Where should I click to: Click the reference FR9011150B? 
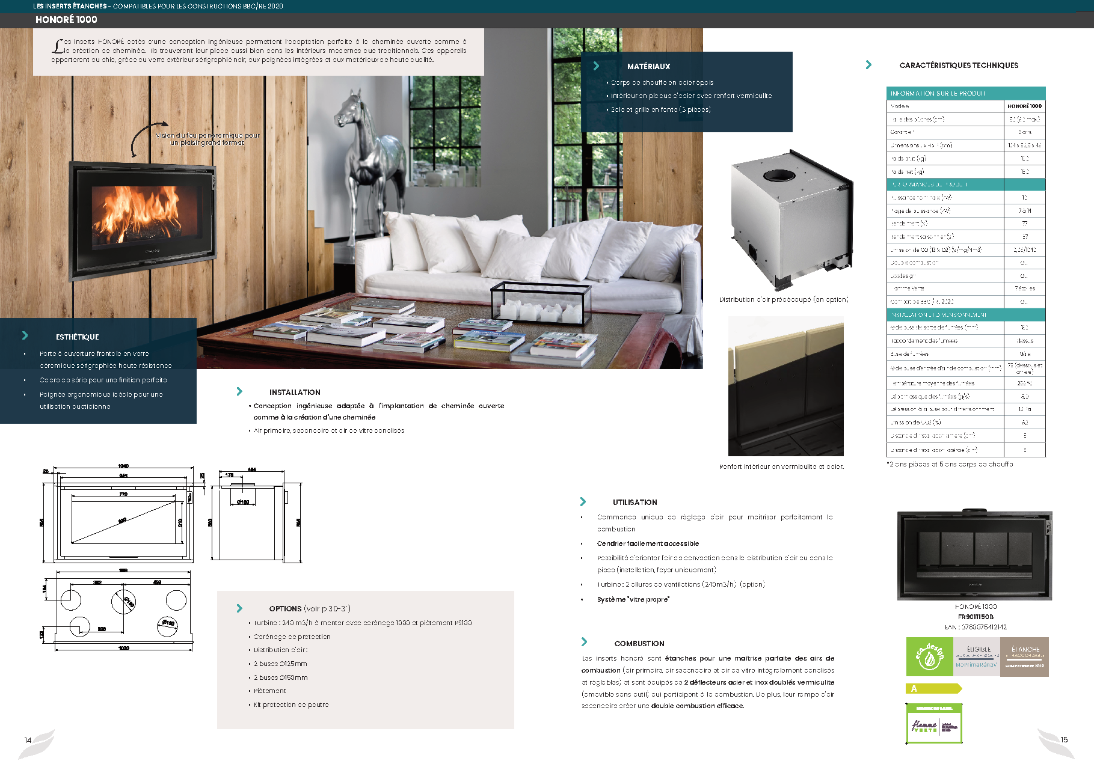point(976,617)
